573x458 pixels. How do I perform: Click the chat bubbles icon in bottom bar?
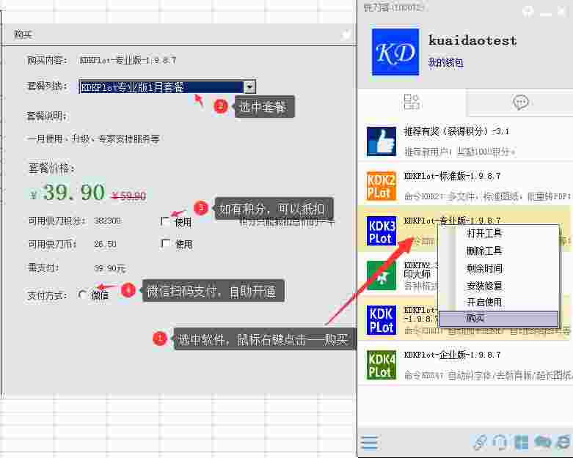[x=542, y=443]
